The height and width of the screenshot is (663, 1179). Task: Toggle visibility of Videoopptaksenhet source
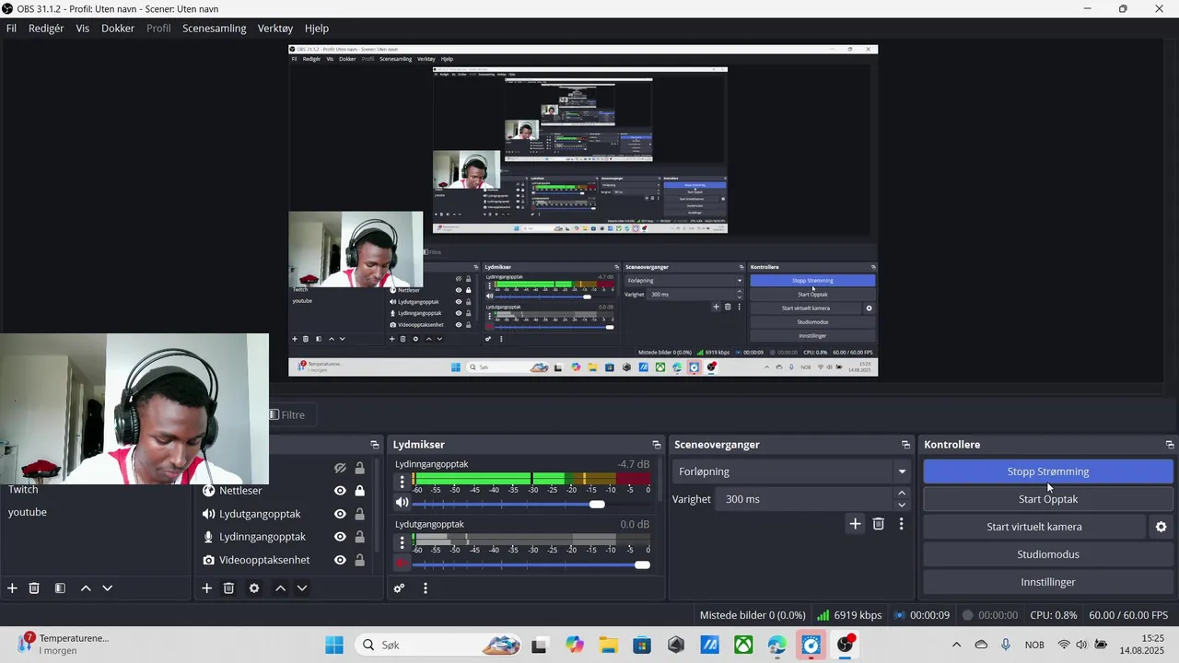[x=340, y=560]
